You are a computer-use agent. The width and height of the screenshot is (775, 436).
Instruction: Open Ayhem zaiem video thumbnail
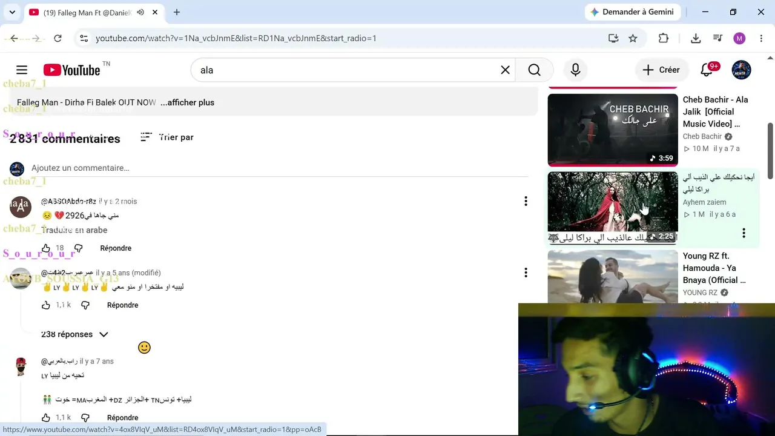pos(613,208)
